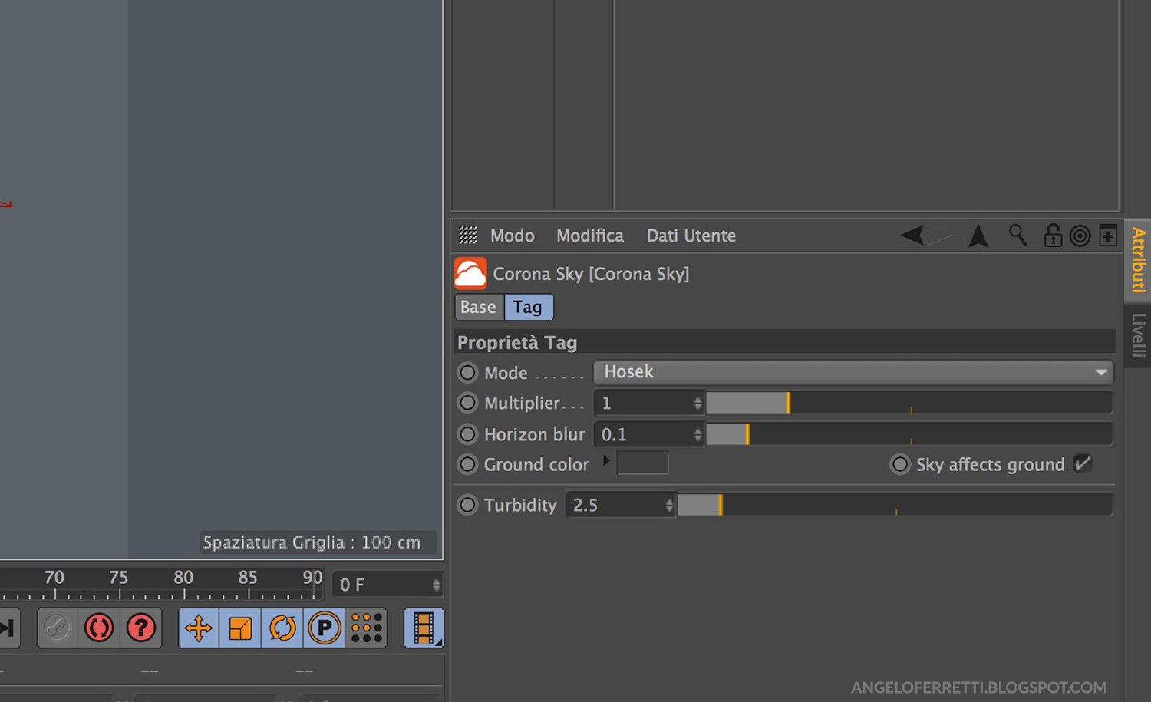Click the Turbidity slider
The height and width of the screenshot is (702, 1151).
point(895,505)
